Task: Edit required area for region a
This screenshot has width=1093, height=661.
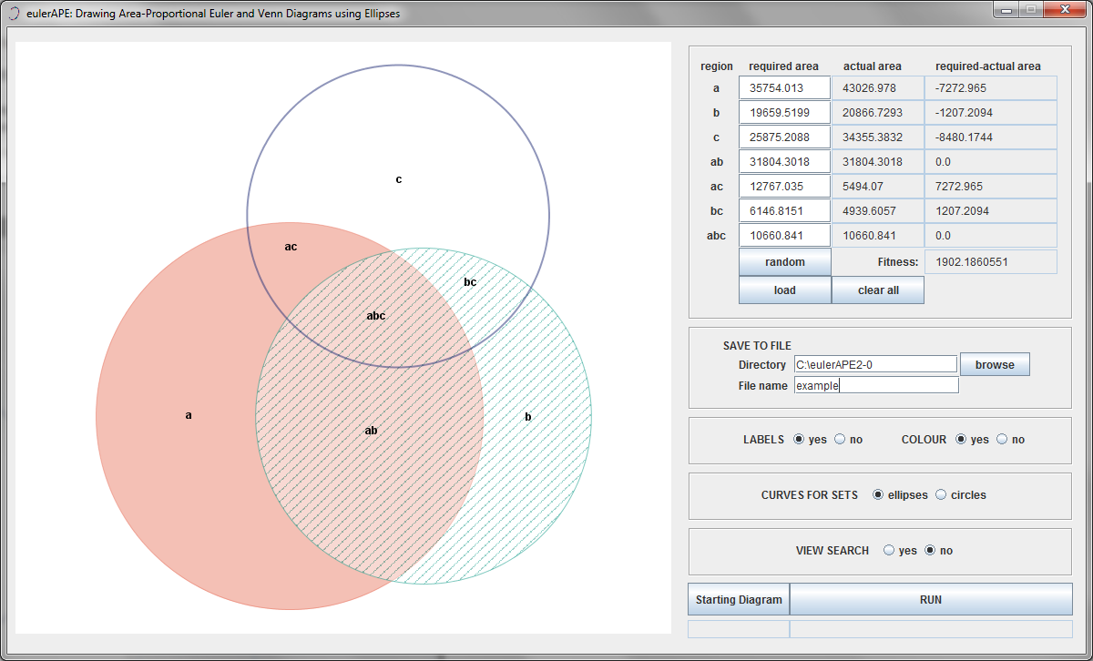Action: click(785, 88)
